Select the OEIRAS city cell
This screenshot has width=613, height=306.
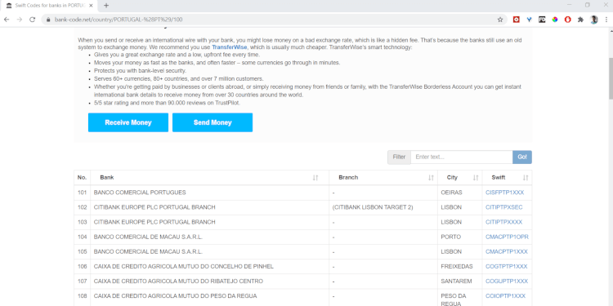459,193
